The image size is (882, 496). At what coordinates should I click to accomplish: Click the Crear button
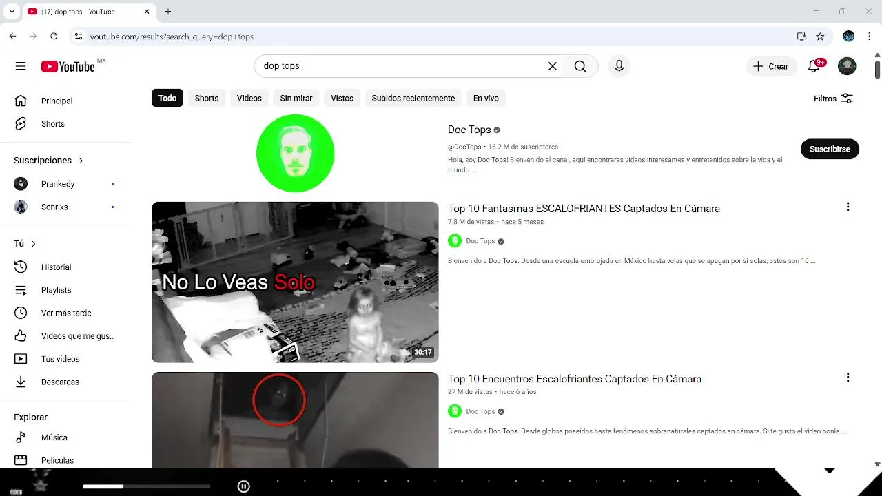[770, 66]
